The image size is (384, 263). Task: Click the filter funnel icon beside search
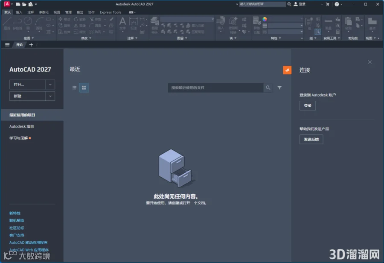(x=279, y=88)
